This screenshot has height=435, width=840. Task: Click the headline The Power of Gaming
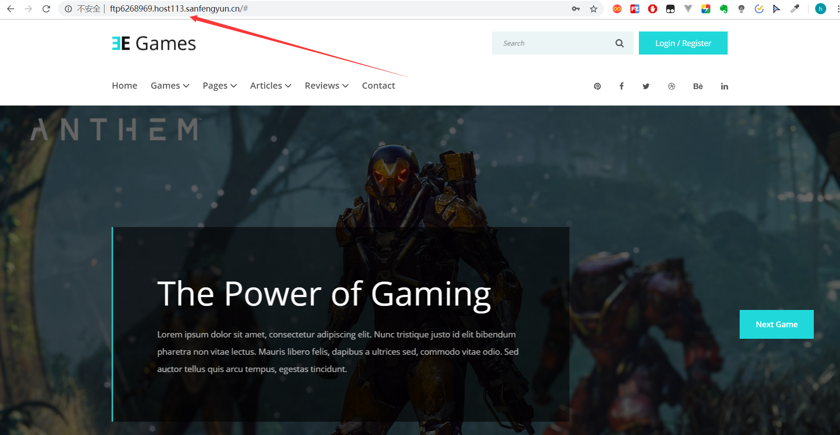[324, 294]
